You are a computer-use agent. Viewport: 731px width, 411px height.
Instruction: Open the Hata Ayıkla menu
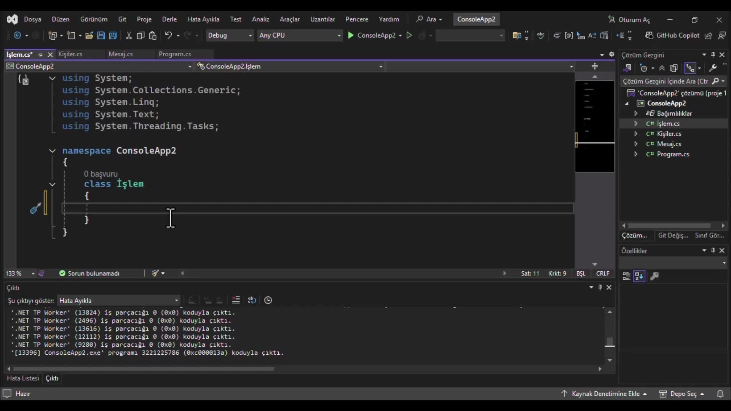click(x=203, y=19)
